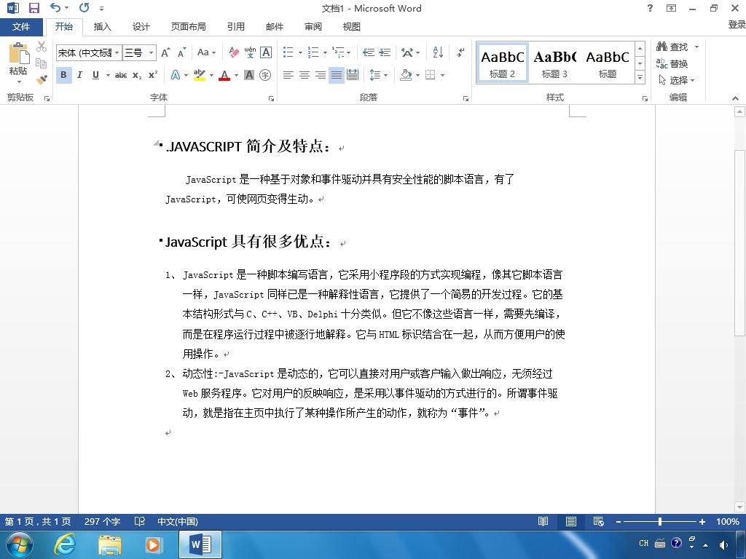Expand the styles gallery More button
The height and width of the screenshot is (559, 746).
640,77
